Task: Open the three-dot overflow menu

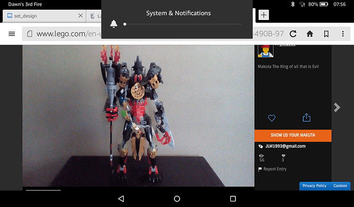Action: pos(343,34)
